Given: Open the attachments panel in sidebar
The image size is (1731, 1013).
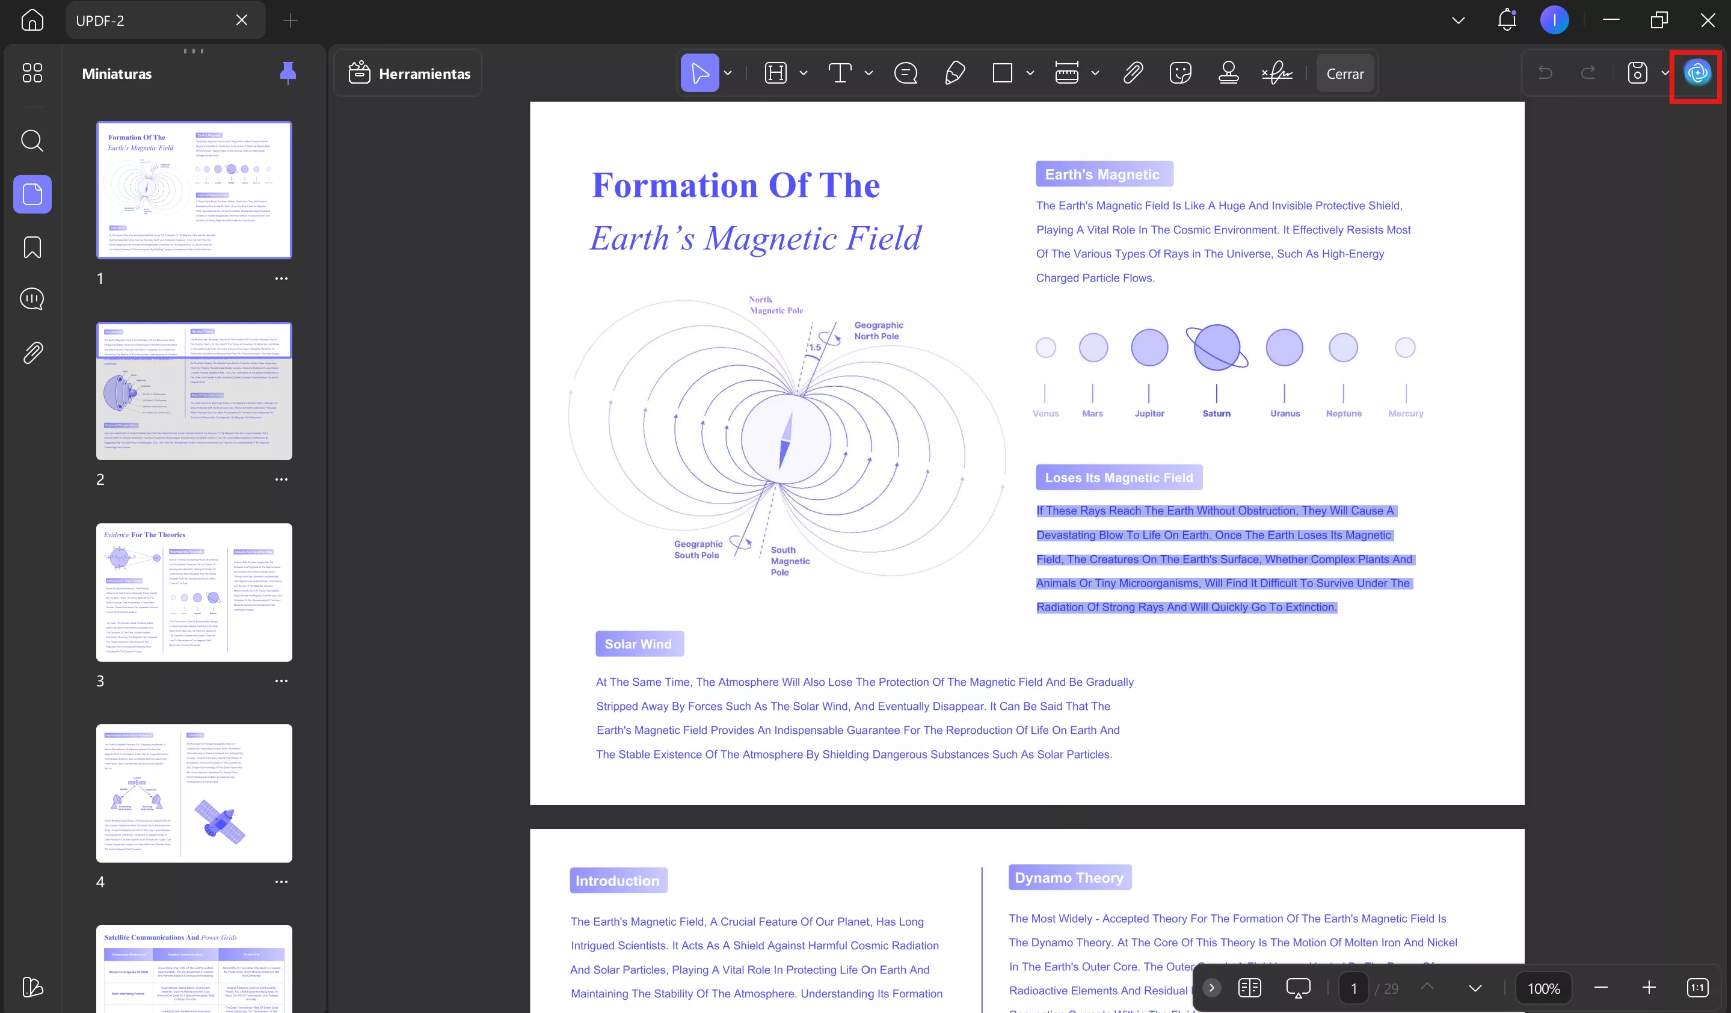Looking at the screenshot, I should 32,353.
